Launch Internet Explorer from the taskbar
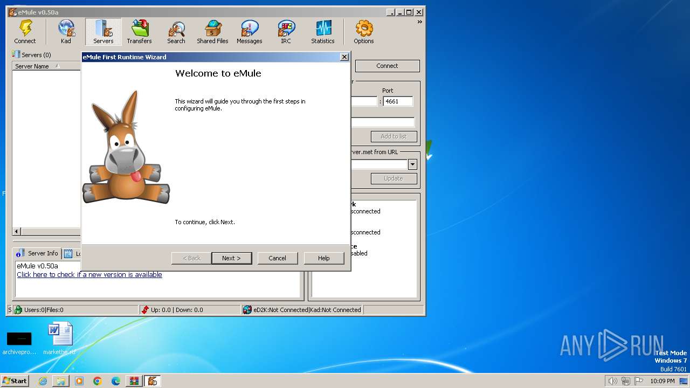Image resolution: width=690 pixels, height=388 pixels. (x=43, y=381)
